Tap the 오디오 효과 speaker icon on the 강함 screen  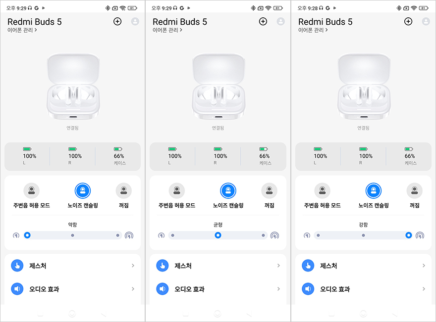(x=308, y=289)
